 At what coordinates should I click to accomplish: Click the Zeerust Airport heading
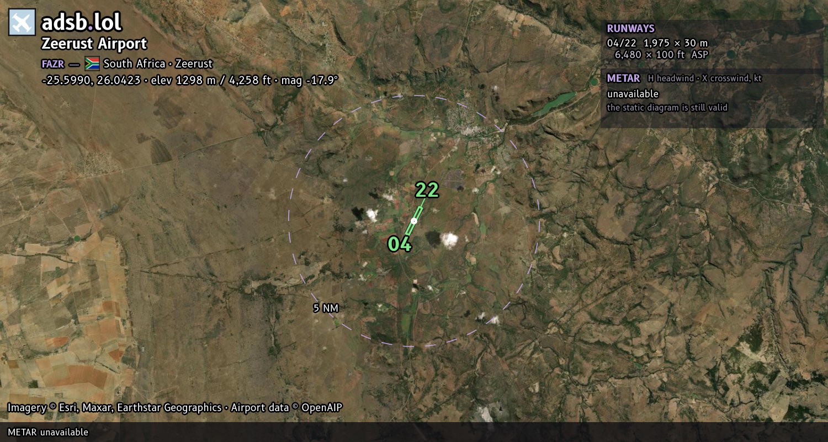click(x=94, y=44)
